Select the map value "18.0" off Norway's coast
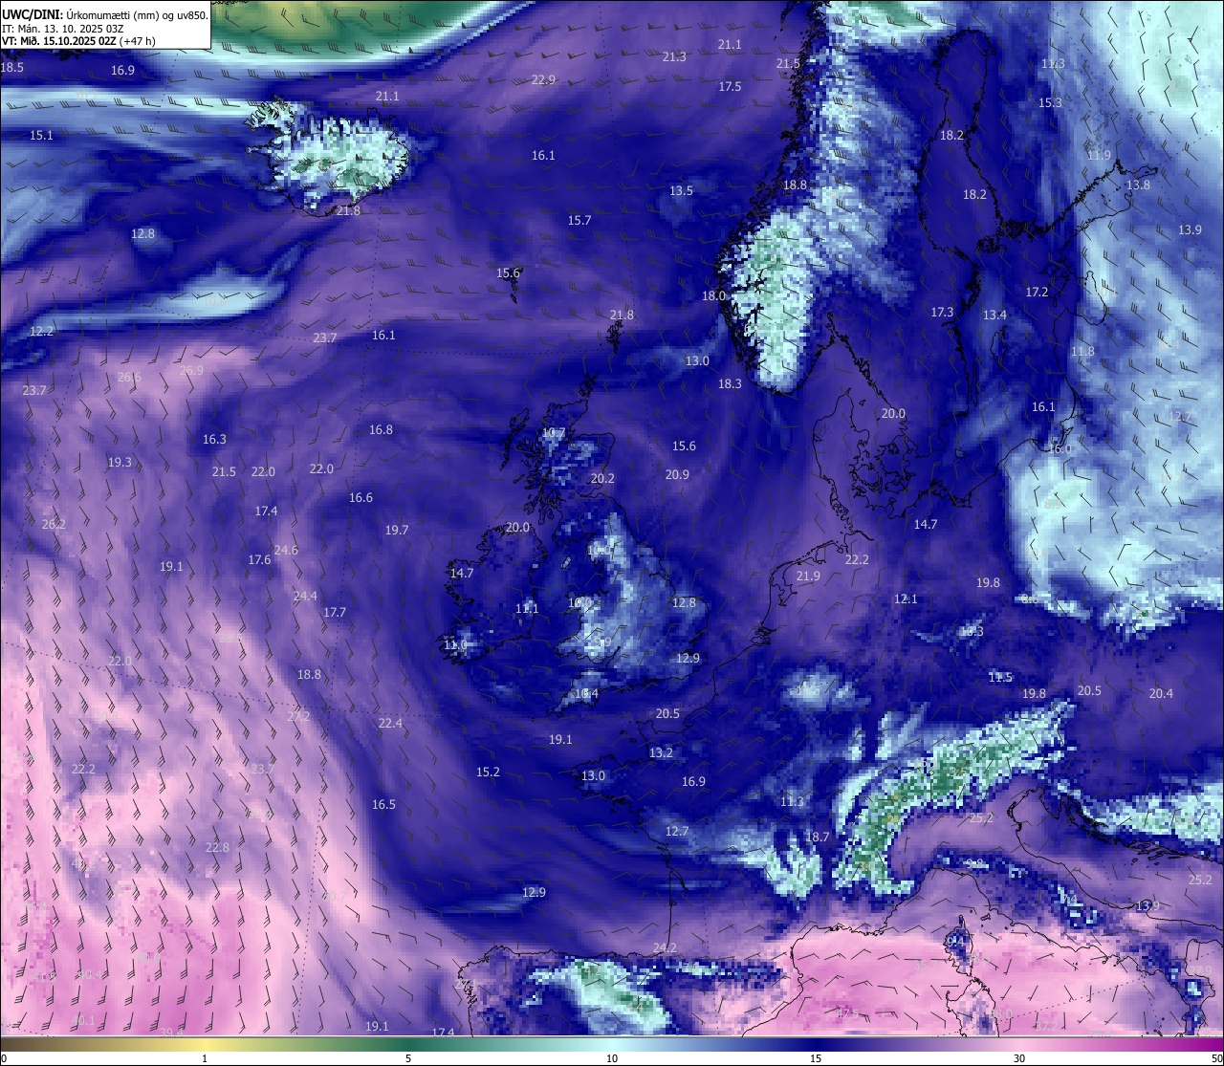The height and width of the screenshot is (1066, 1224). 714,296
